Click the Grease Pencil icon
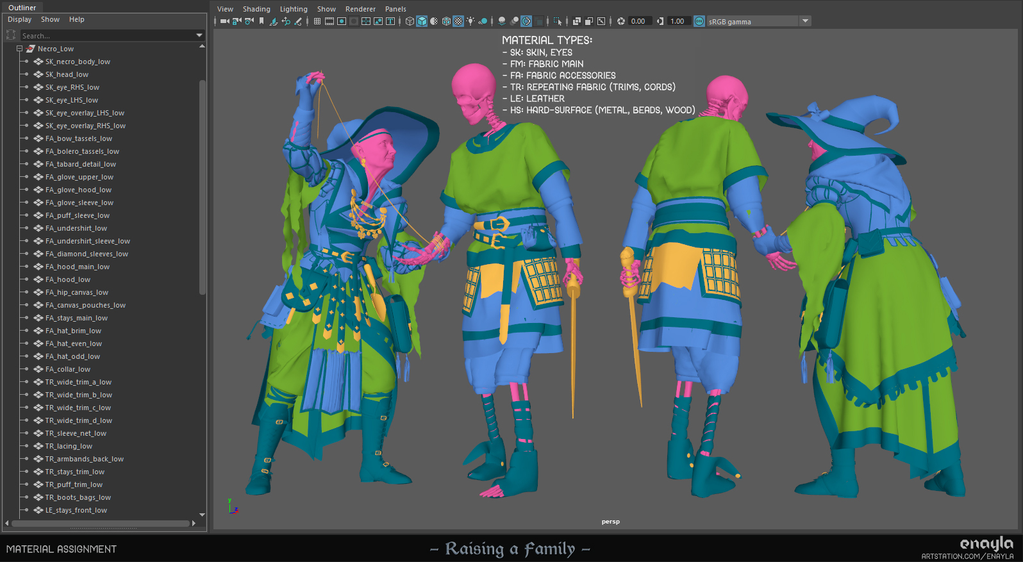Viewport: 1023px width, 562px height. (x=298, y=21)
